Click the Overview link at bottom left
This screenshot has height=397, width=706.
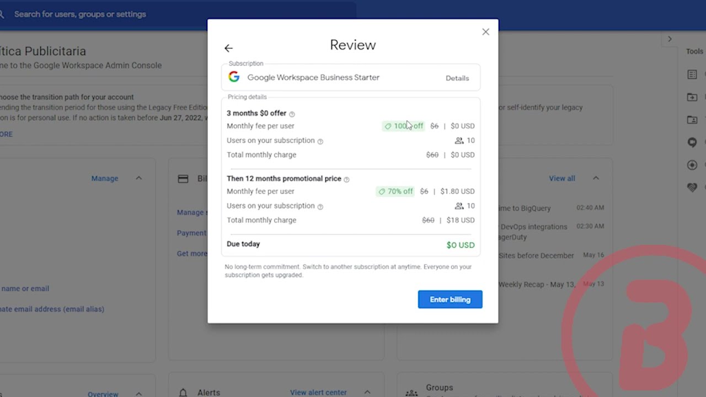coord(103,394)
